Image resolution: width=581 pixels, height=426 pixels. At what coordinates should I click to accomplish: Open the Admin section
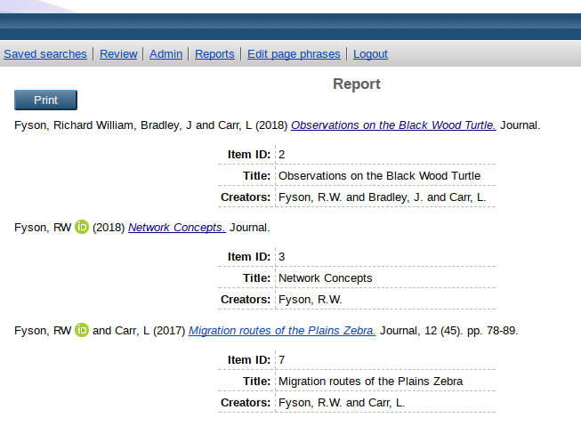click(165, 54)
